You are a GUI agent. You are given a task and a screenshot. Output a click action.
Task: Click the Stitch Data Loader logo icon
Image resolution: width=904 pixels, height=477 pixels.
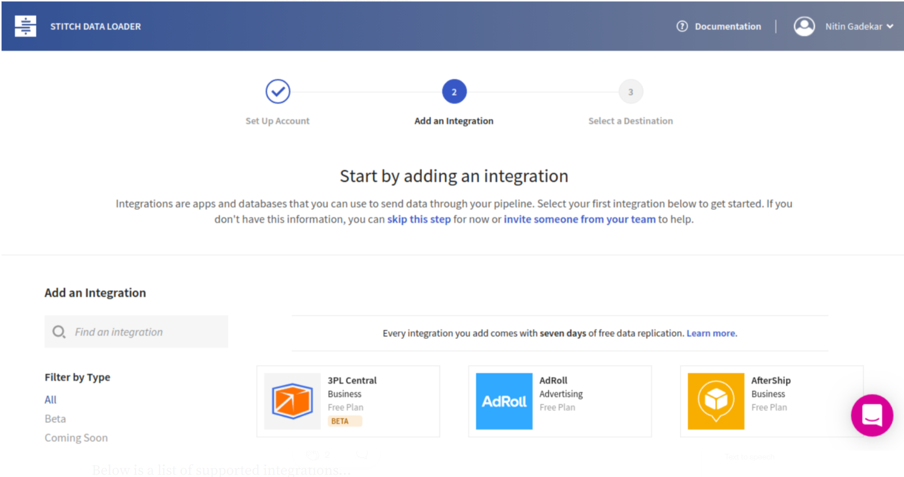[25, 26]
